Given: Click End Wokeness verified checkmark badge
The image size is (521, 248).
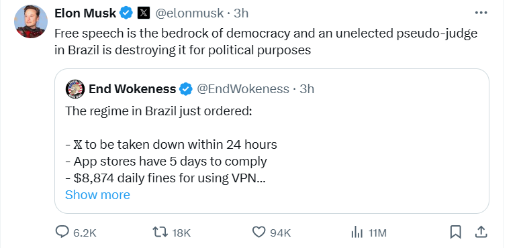Looking at the screenshot, I should tap(186, 89).
